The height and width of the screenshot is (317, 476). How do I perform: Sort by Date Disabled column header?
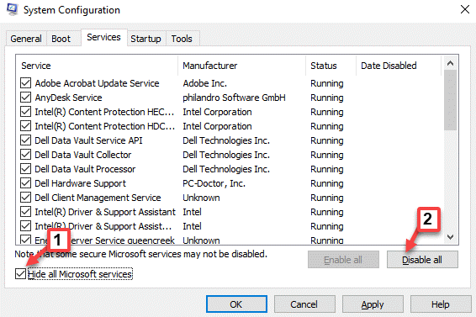(x=399, y=66)
